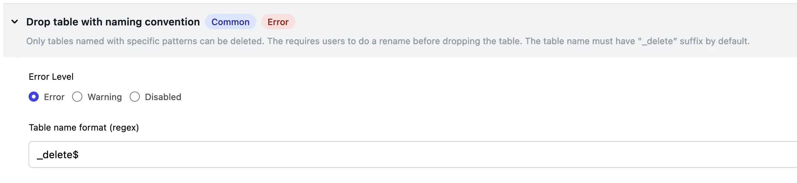
Task: Click the Drop table with naming convention heading
Action: [113, 22]
